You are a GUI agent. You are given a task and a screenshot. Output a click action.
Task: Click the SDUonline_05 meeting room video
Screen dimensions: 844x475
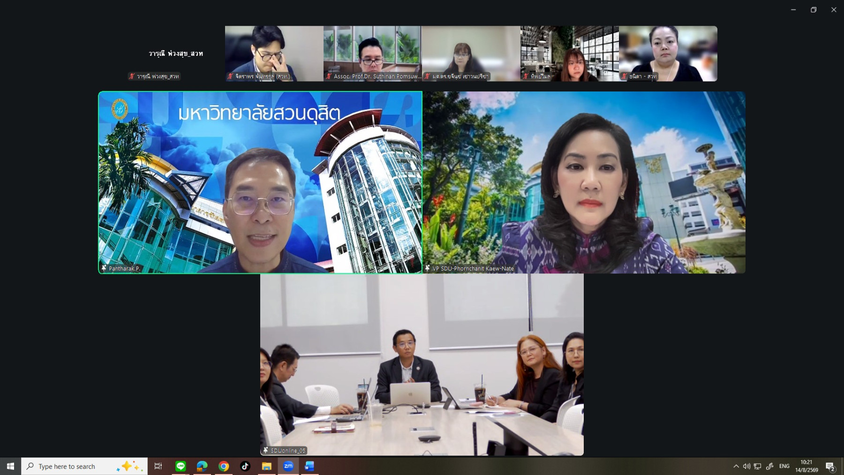(x=422, y=365)
